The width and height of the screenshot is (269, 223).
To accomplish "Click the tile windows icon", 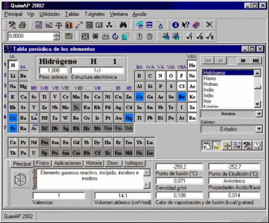I will coord(149,25).
